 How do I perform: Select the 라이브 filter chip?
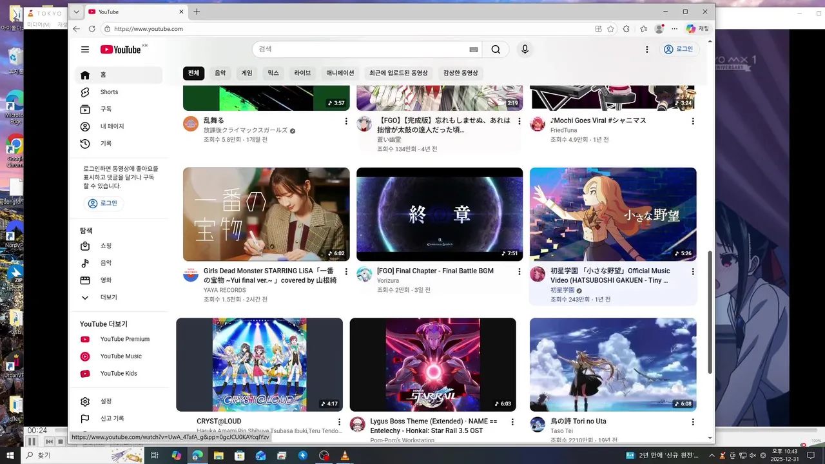(303, 73)
